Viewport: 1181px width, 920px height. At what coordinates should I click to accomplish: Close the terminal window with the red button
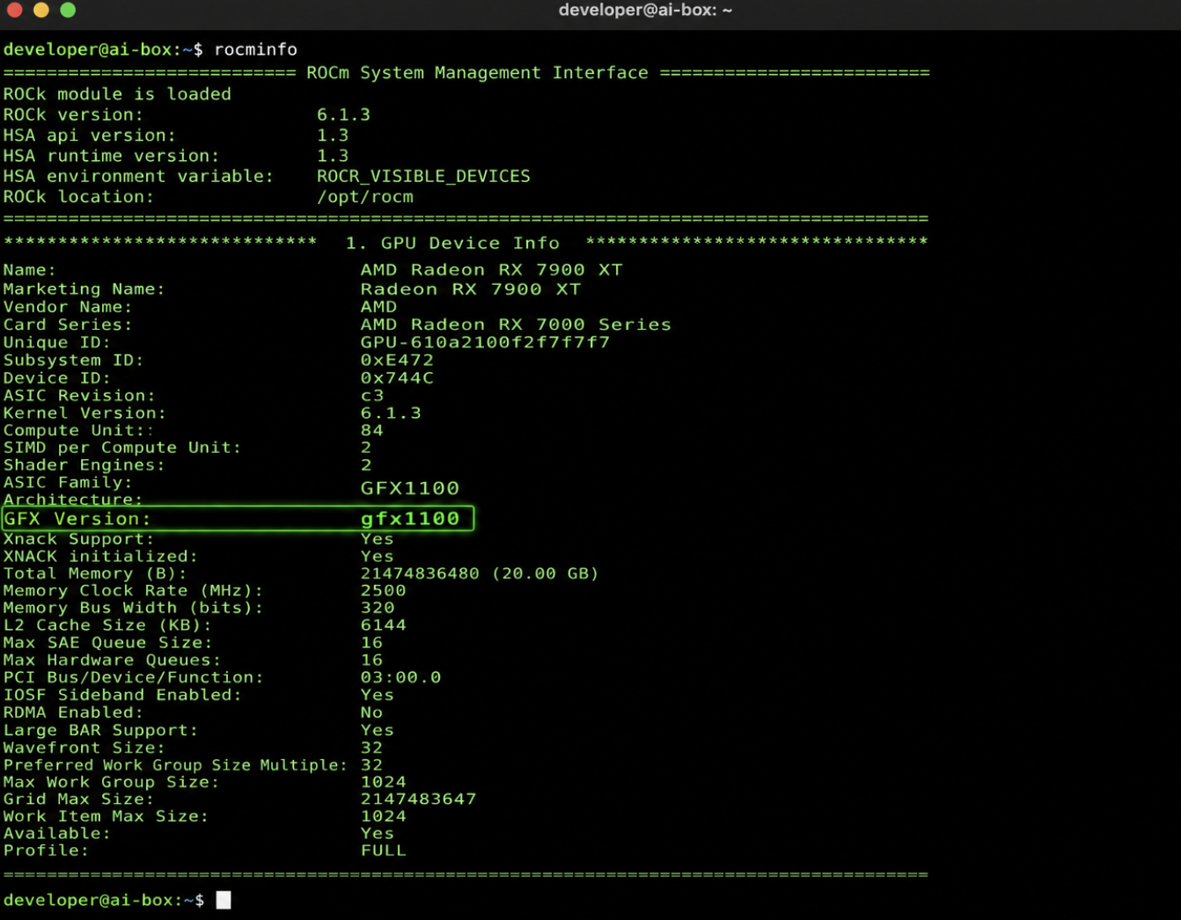coord(14,10)
